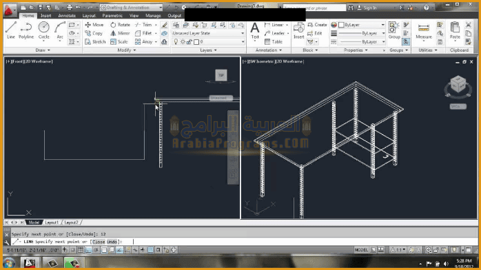Switch to the Manage ribbon tab
Image resolution: width=481 pixels, height=270 pixels.
coord(153,16)
